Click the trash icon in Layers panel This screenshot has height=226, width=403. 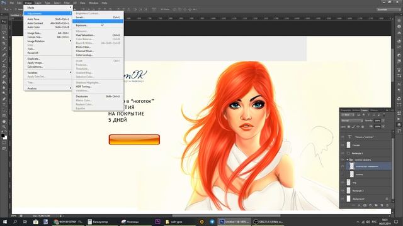pos(387,205)
